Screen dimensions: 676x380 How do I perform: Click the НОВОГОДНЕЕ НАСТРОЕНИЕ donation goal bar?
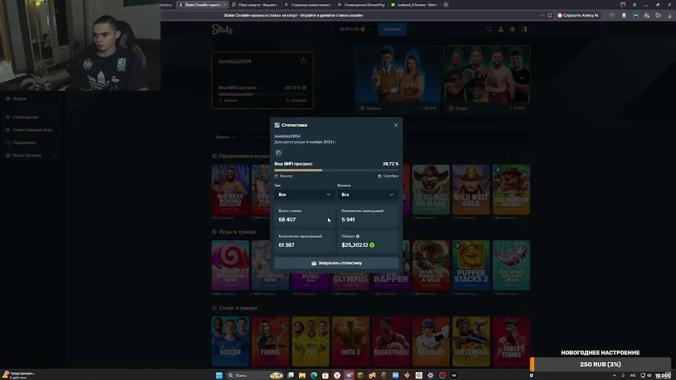(600, 364)
